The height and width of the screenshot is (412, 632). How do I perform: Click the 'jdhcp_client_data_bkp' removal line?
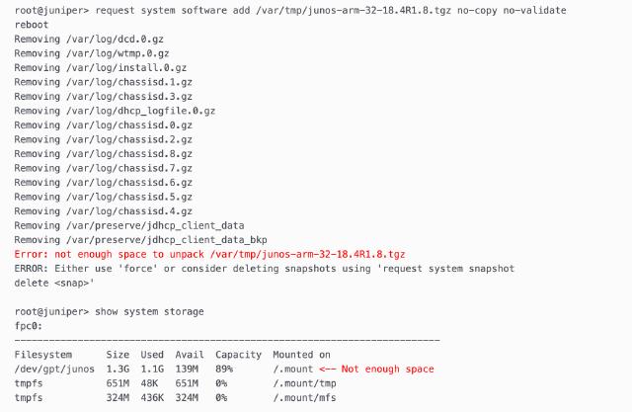(x=140, y=240)
